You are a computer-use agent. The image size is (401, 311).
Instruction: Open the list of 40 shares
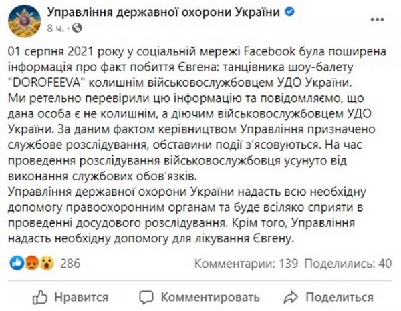345,264
